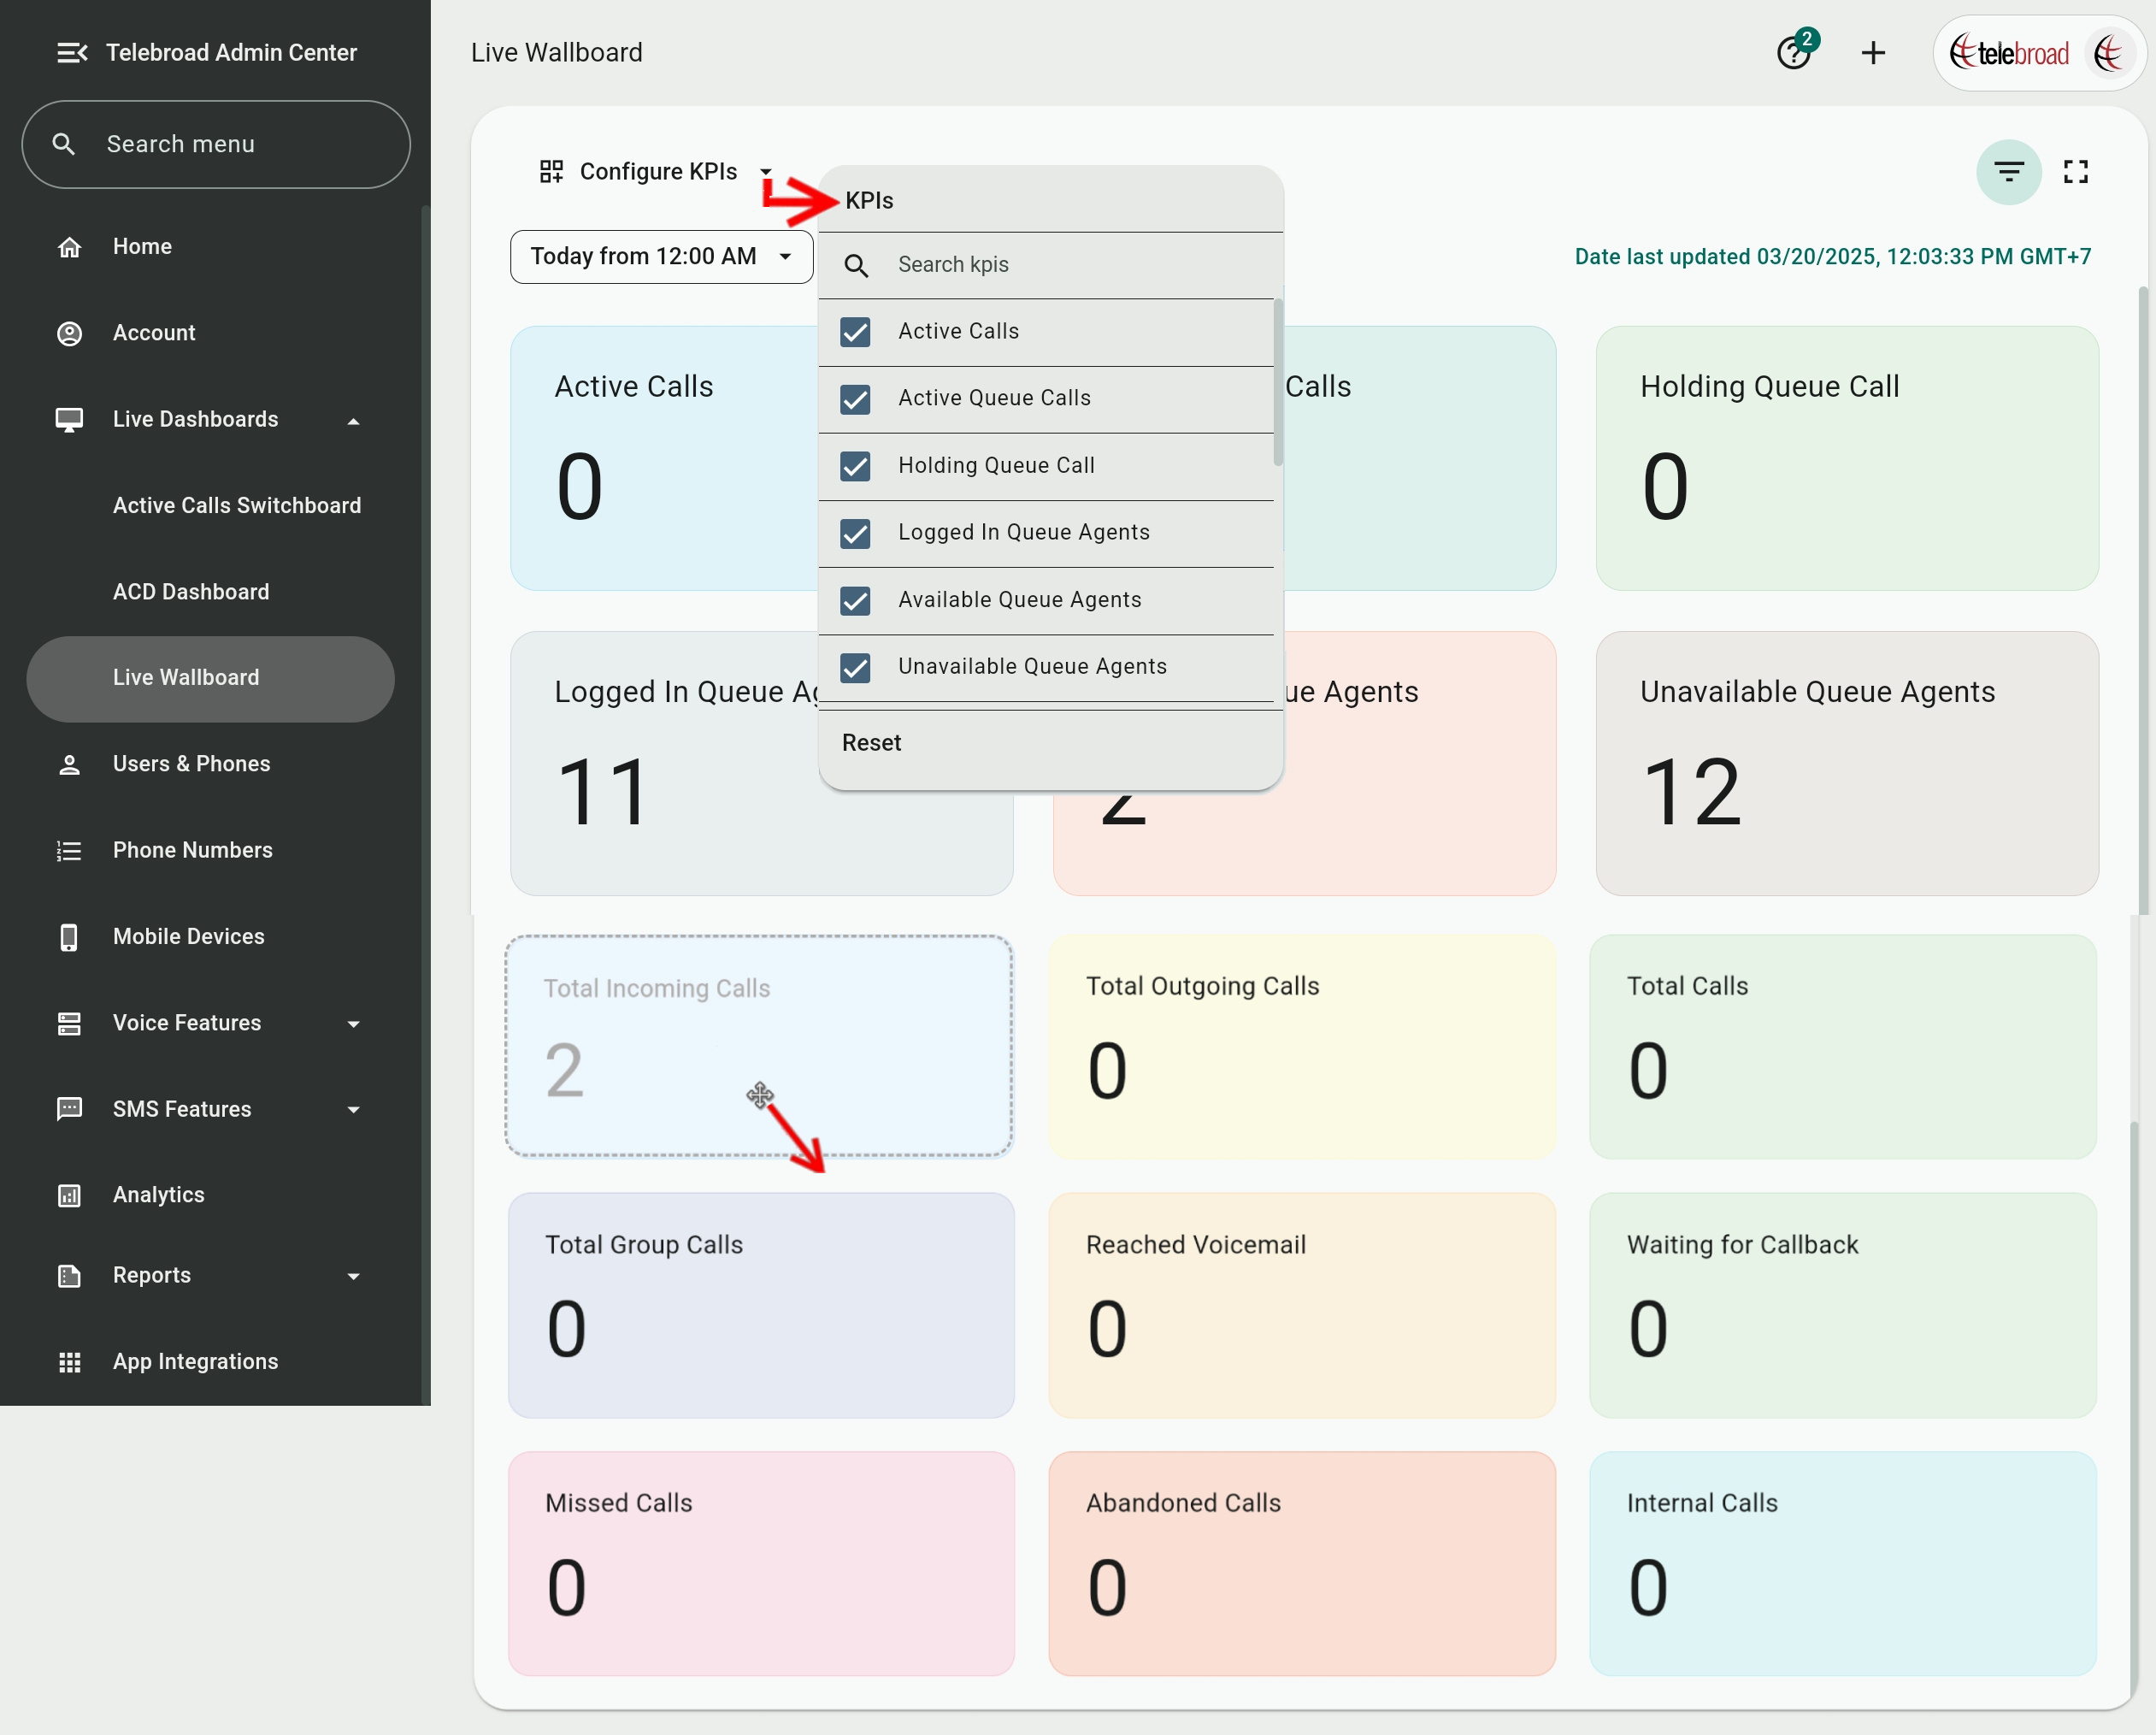Click the Reset button in KPIs panel
The width and height of the screenshot is (2156, 1735).
pos(871,743)
